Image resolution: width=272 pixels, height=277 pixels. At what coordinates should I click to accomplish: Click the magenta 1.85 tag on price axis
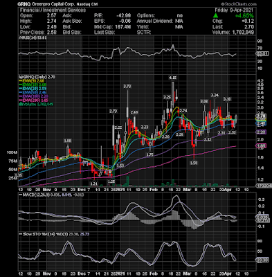262,146
